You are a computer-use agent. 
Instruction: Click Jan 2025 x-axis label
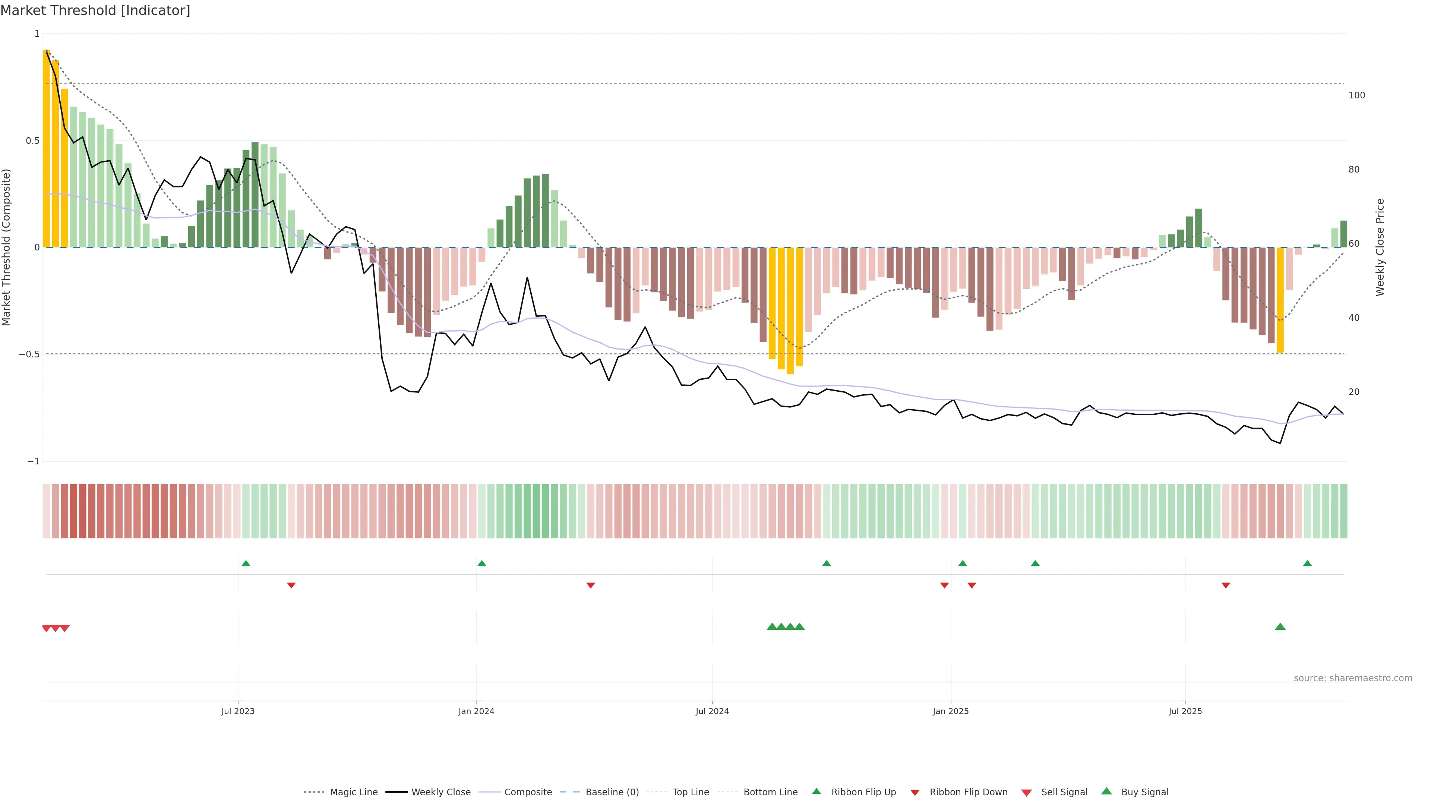click(x=951, y=711)
